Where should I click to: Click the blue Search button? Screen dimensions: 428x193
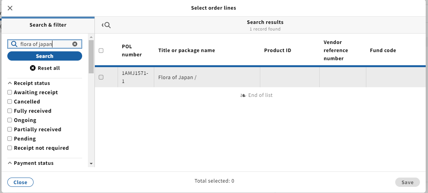(44, 56)
